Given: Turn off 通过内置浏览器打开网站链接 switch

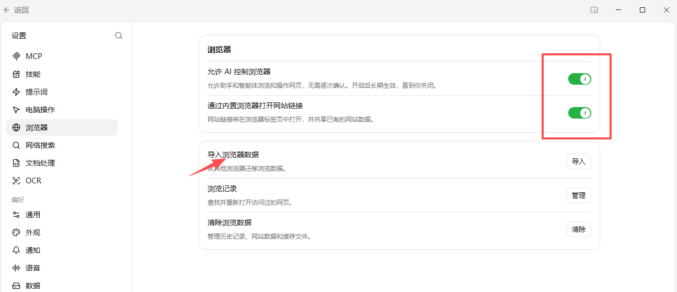Looking at the screenshot, I should [579, 113].
